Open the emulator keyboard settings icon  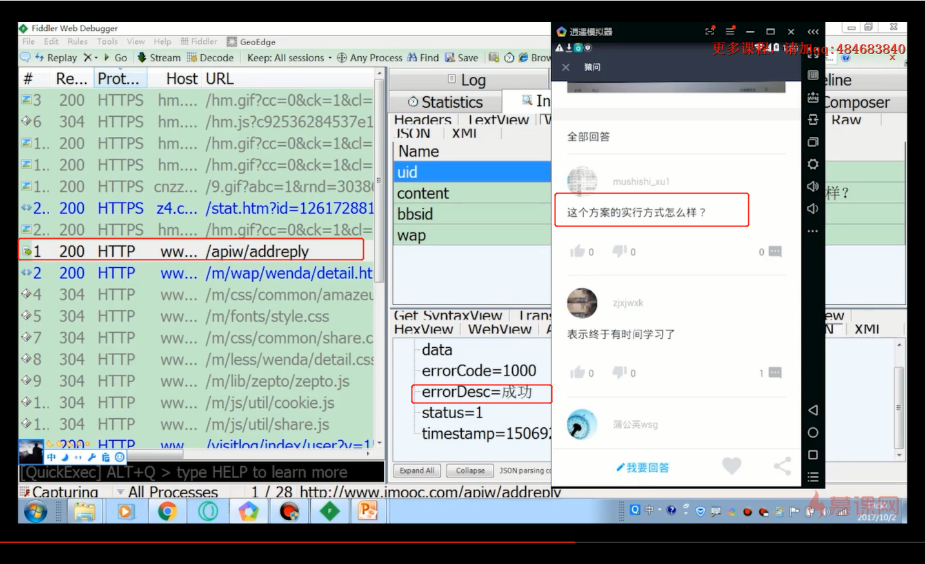[x=813, y=76]
